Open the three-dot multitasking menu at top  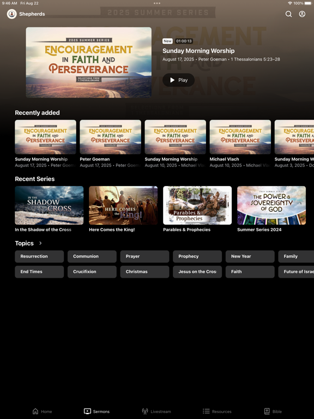157,3
